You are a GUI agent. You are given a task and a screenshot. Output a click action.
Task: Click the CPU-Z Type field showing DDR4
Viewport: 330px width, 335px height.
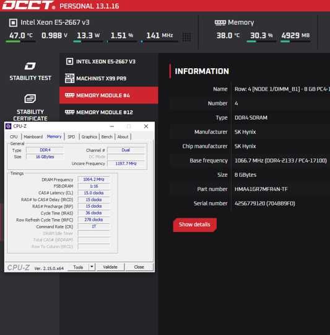pyautogui.click(x=45, y=150)
